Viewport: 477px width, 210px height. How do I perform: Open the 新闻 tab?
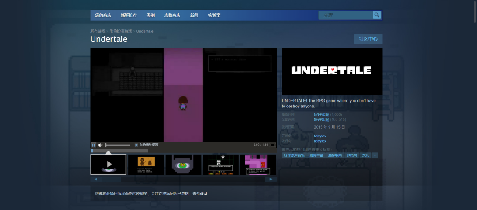pos(194,15)
